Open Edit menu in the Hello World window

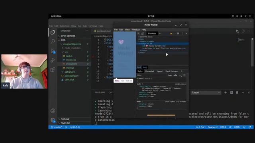click(121, 29)
